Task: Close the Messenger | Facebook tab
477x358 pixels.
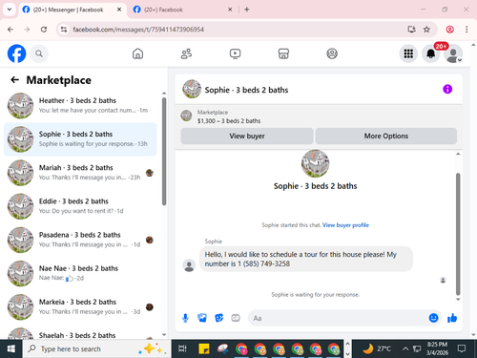Action: tap(119, 10)
